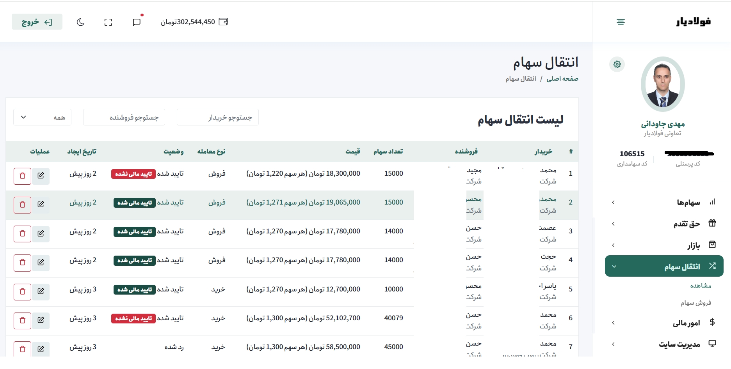Click the خروج logout button

(37, 22)
